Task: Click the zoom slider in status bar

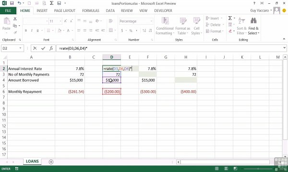Action: pyautogui.click(x=258, y=169)
